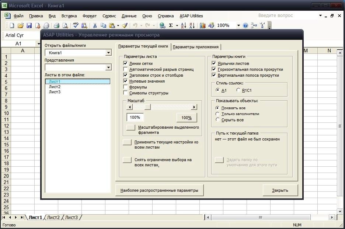Click the 100% reset zoom button
Screen dimensions: 345x229
(x=187, y=118)
